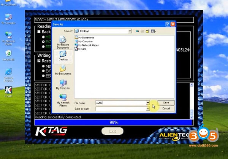
Task: Click the Help question mark button
Action: (168, 24)
